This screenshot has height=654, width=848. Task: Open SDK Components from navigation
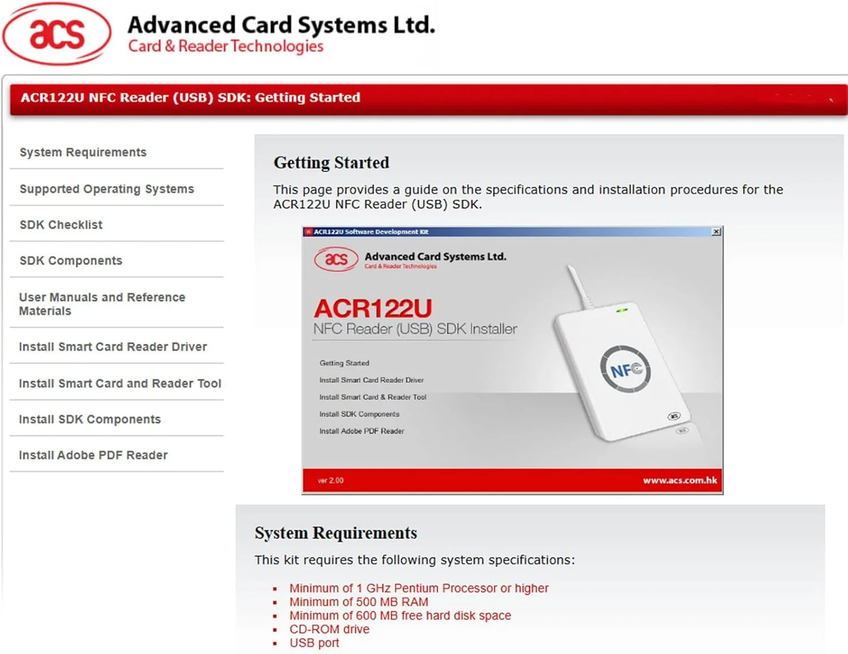coord(70,261)
